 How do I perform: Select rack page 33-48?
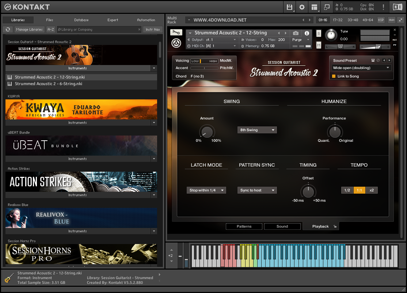(x=353, y=20)
